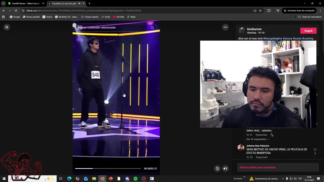
Task: Close the Seeb99 Stream tab
Action: pyautogui.click(x=43, y=4)
